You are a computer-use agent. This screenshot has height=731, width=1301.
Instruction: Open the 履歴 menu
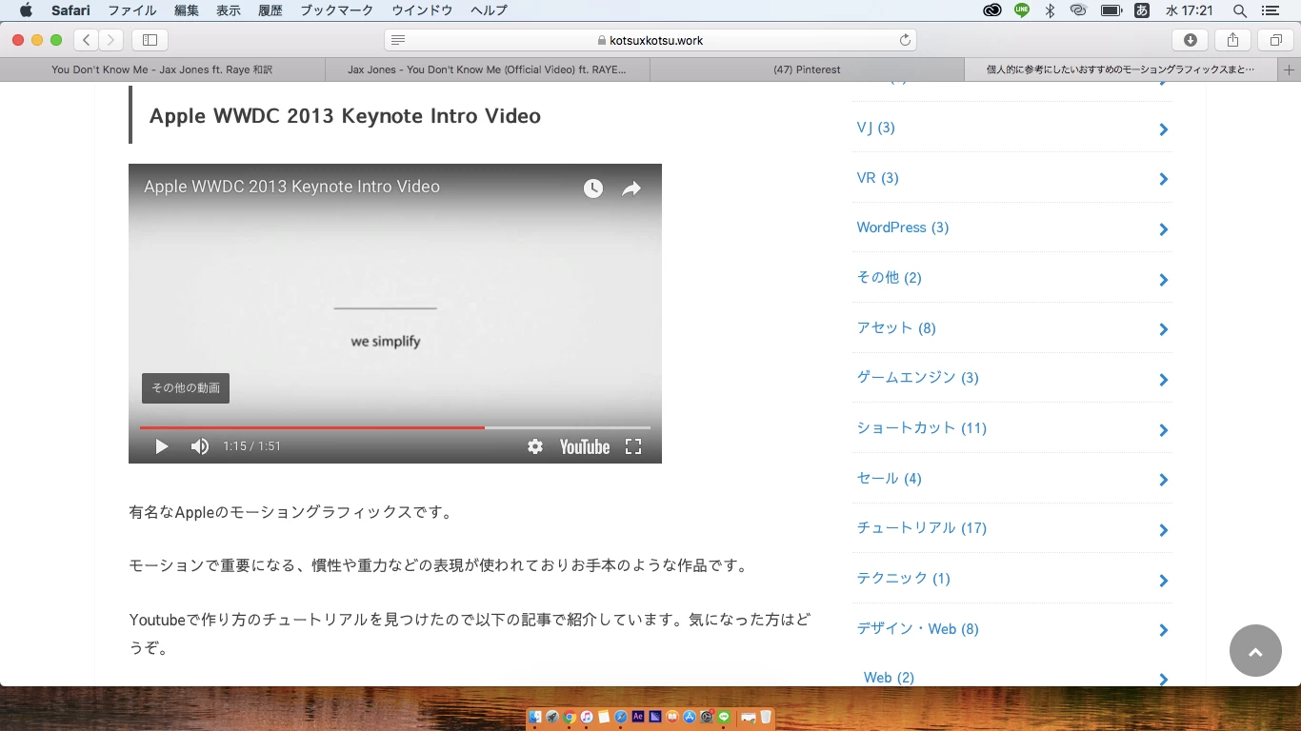[x=270, y=10]
